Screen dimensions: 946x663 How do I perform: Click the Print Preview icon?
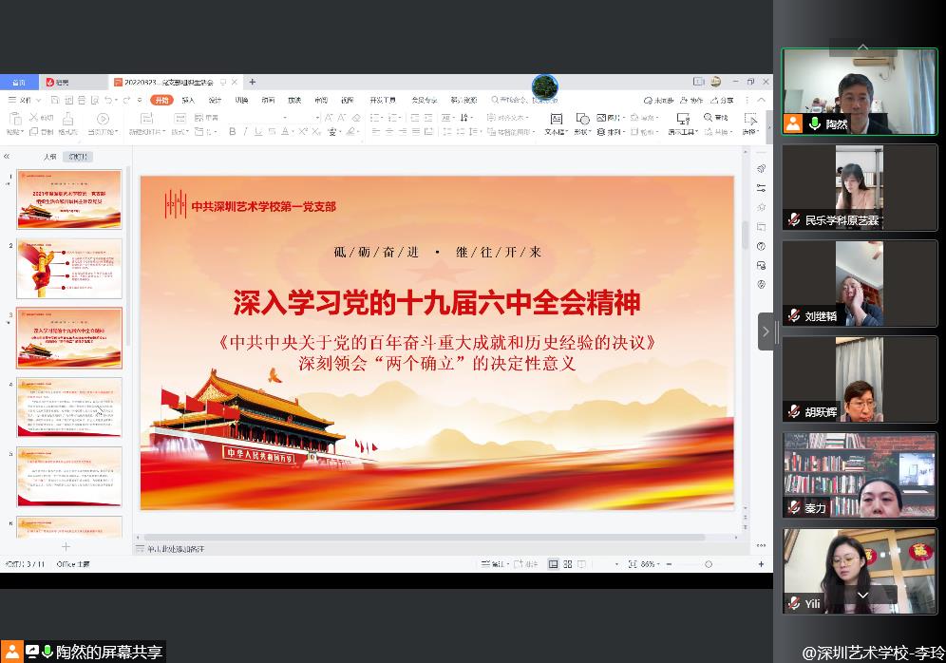click(x=95, y=100)
